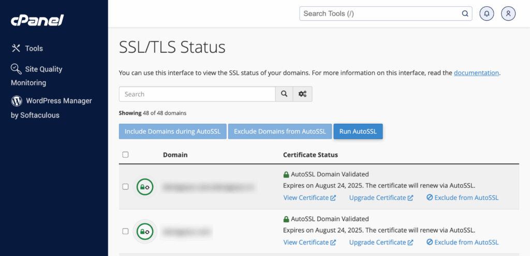Tick the select-all domains checkbox
The width and height of the screenshot is (530, 256).
coord(125,155)
